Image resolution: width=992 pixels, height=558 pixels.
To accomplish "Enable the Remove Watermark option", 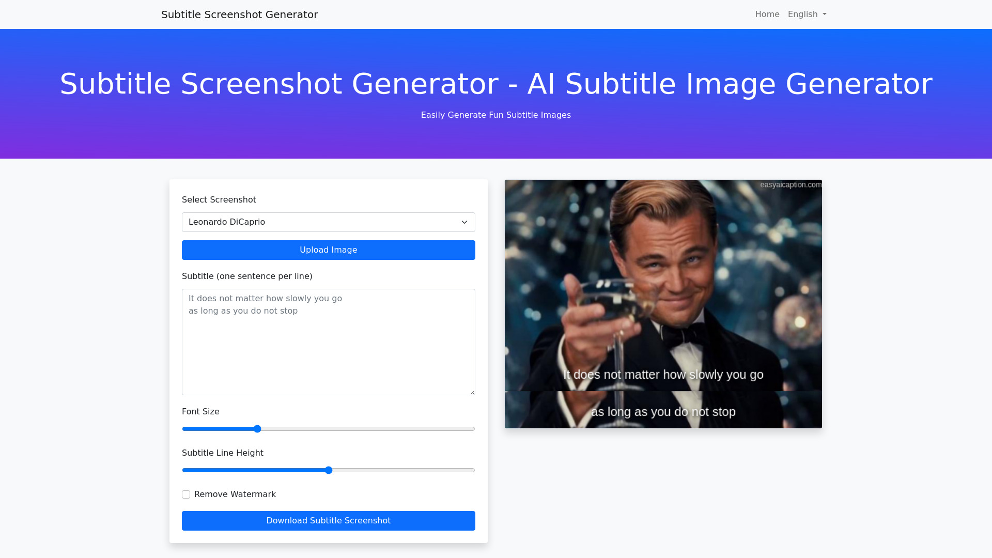I will [x=186, y=494].
